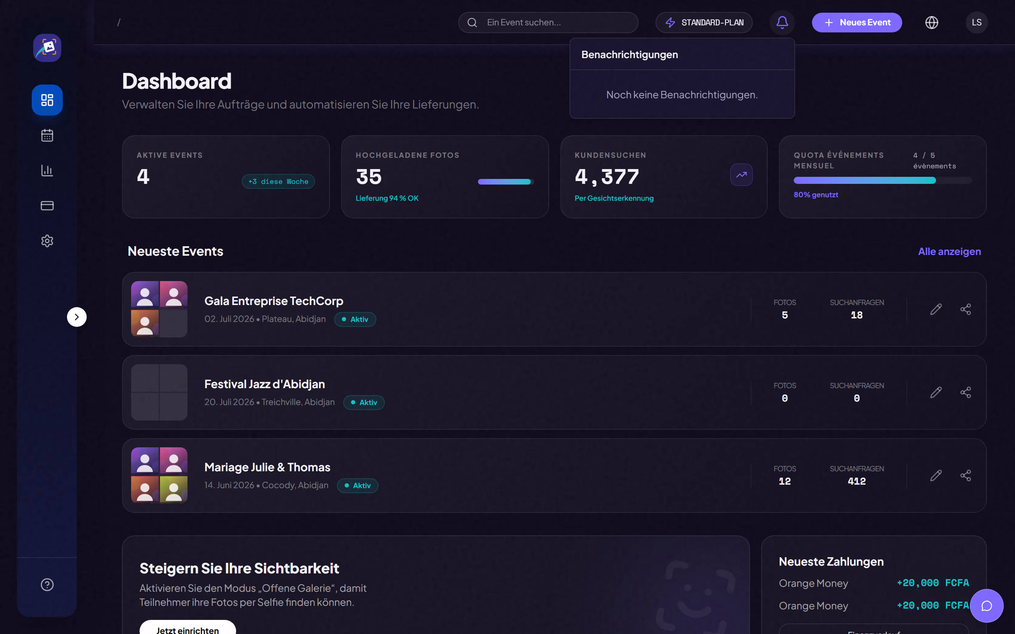The width and height of the screenshot is (1015, 634).
Task: Click the '80% genutzt' quota text
Action: coord(816,195)
